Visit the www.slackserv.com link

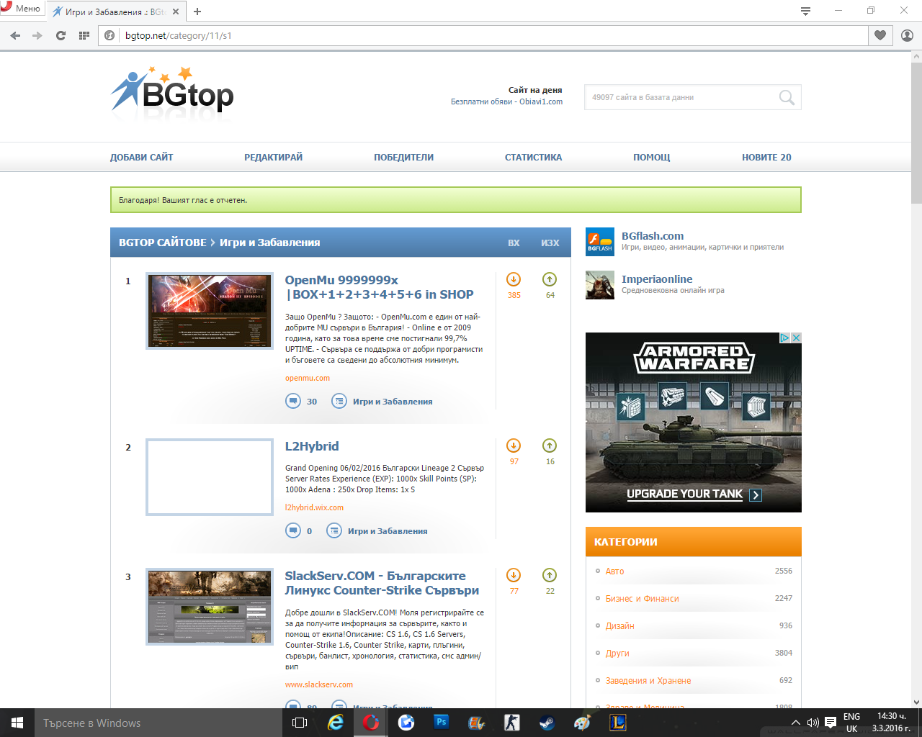tap(318, 684)
